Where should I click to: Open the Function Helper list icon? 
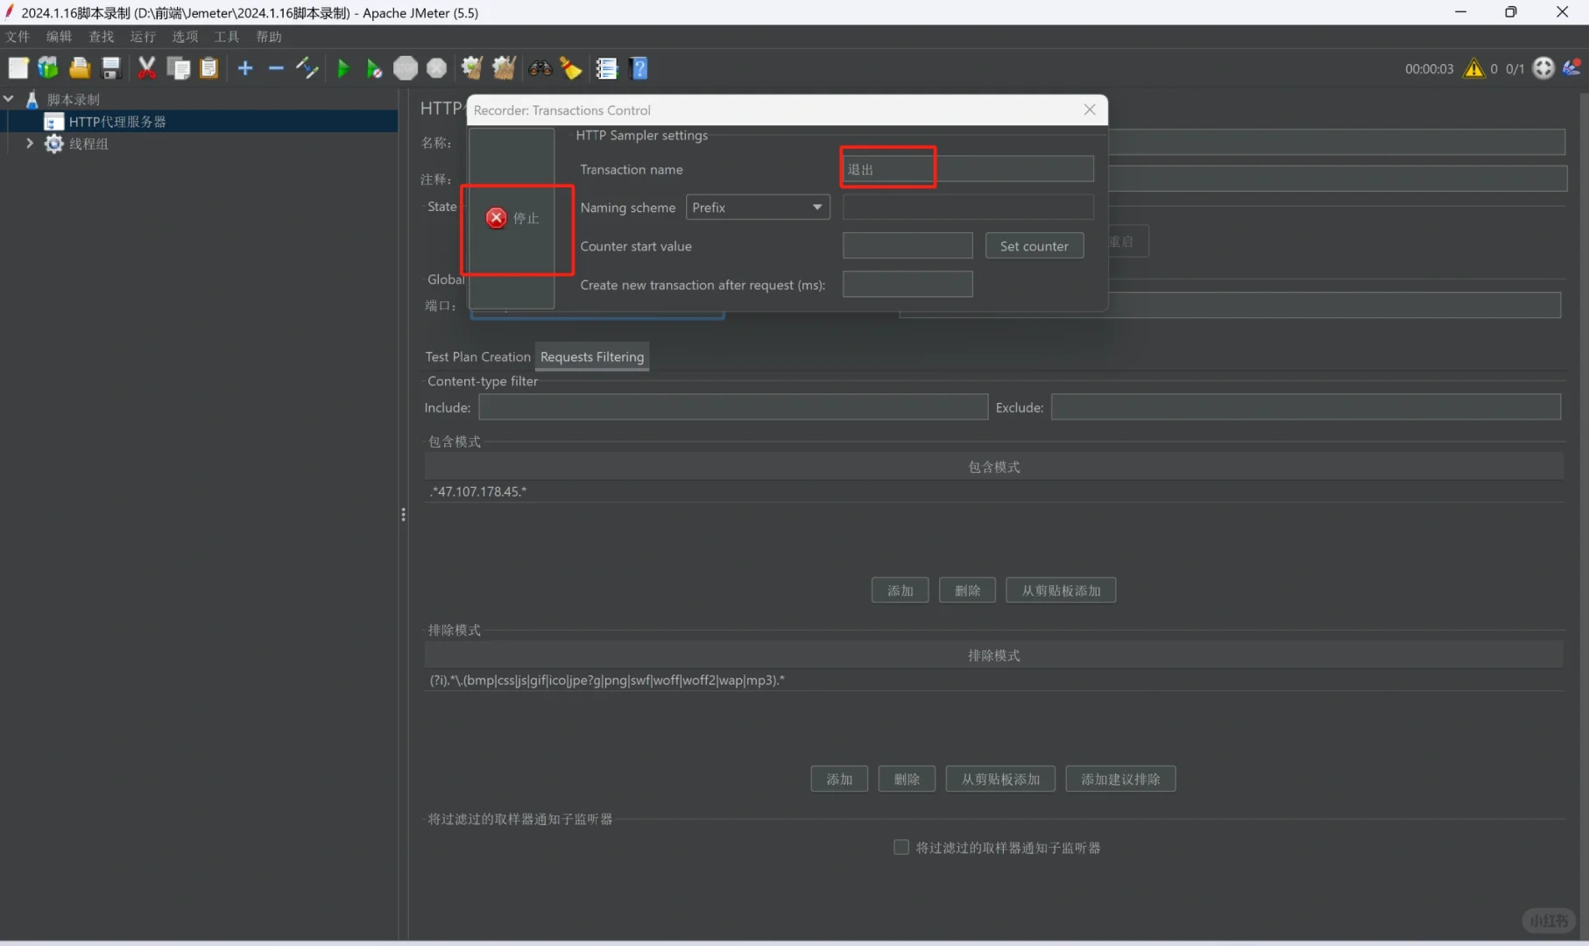pyautogui.click(x=607, y=68)
